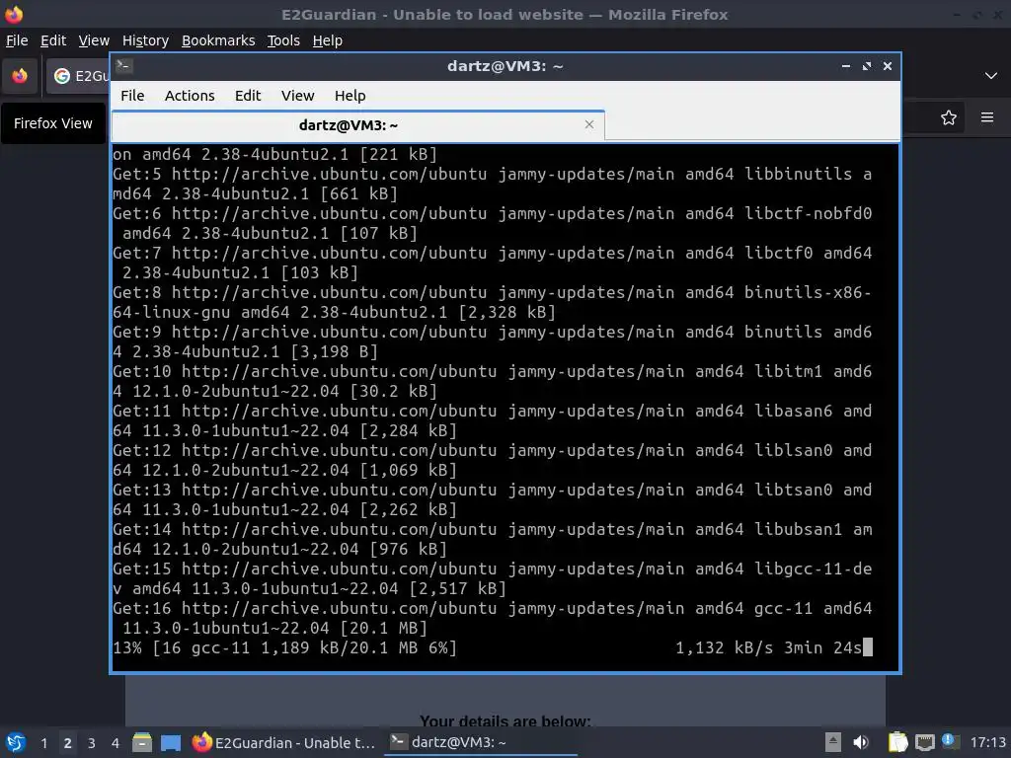
Task: Switch to workspace 1 in the pager
Action: pyautogui.click(x=43, y=743)
